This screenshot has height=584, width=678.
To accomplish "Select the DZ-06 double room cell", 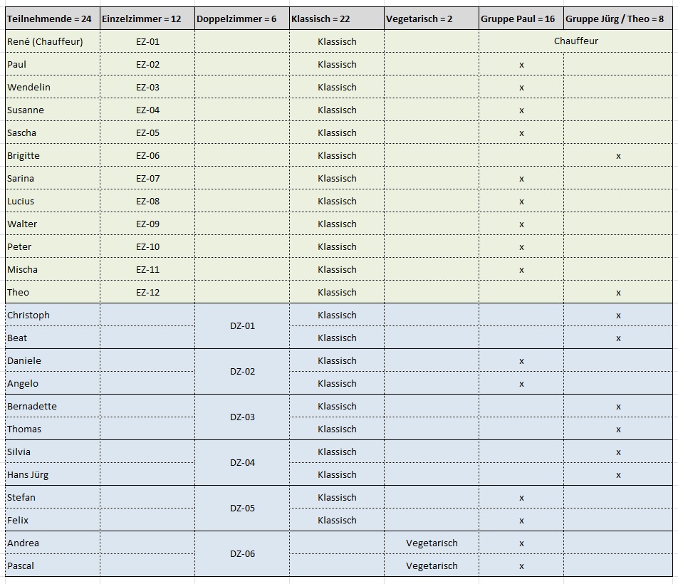I will pos(242,554).
